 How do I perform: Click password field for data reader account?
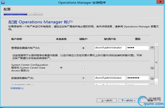pyautogui.click(x=138, y=78)
